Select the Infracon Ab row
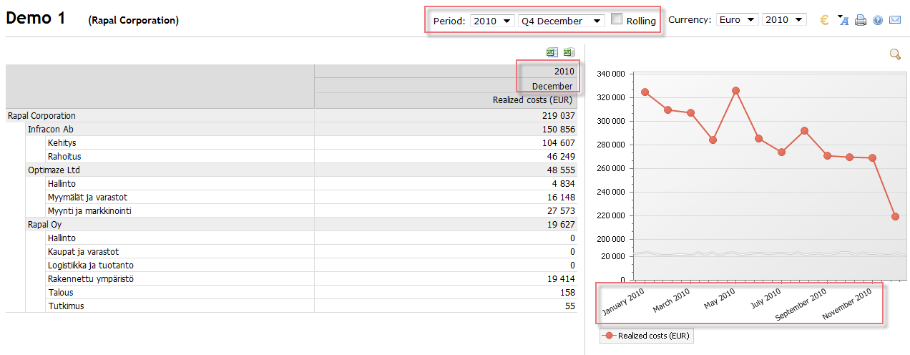The image size is (910, 355). coord(50,129)
